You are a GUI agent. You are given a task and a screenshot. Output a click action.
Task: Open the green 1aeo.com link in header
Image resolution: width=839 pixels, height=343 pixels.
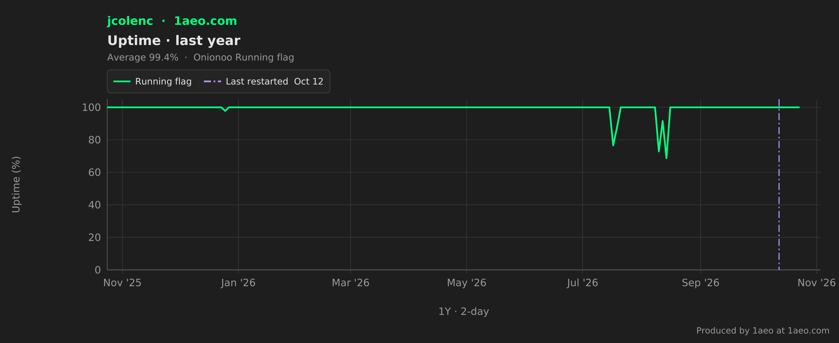click(x=205, y=21)
